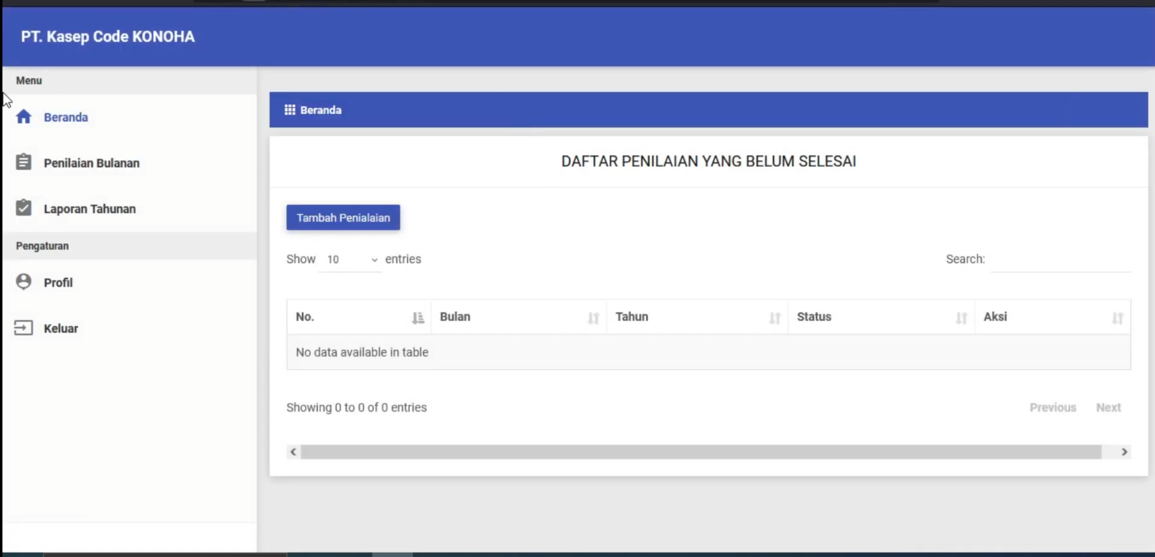
Task: Click the Tambah Penialaian button
Action: (x=343, y=218)
